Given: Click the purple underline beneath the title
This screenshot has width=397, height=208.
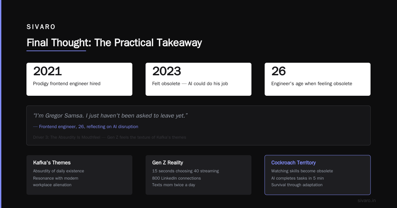Looking at the screenshot, I should 56,51.
